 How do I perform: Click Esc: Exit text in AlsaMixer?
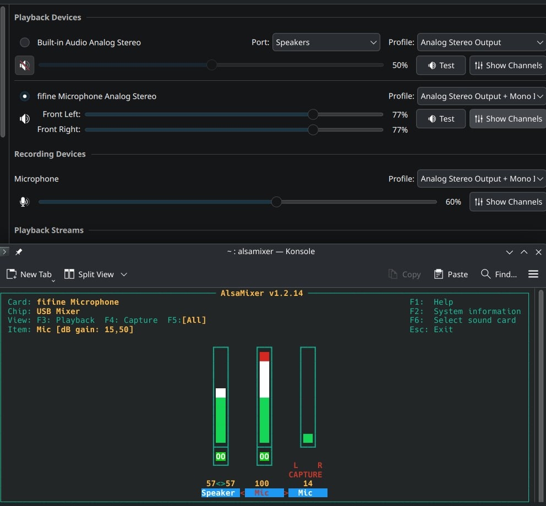point(431,329)
